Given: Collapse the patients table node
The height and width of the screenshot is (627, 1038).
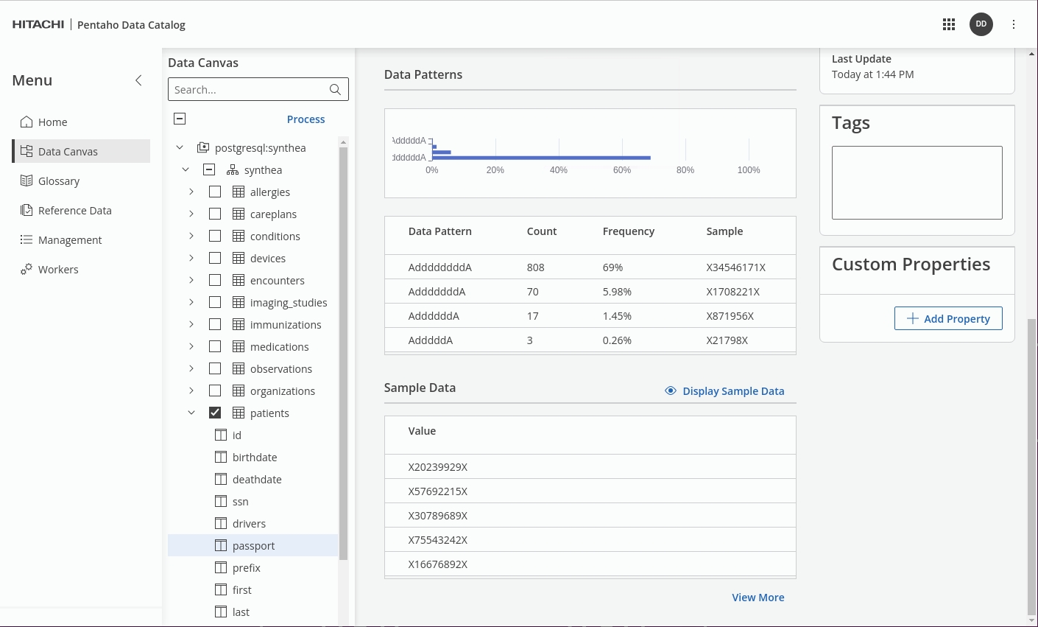Looking at the screenshot, I should pos(191,413).
